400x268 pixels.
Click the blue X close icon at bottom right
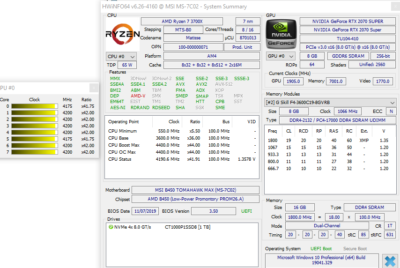pos(390,261)
